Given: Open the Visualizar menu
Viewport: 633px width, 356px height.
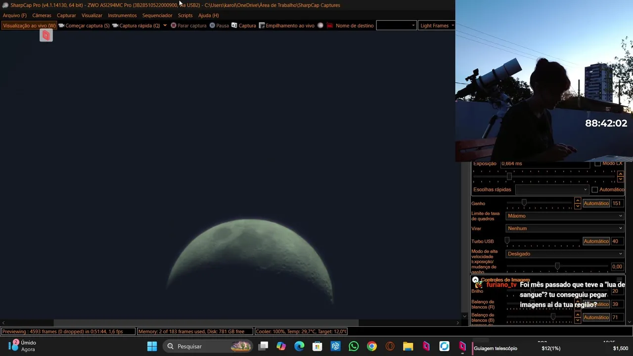Looking at the screenshot, I should pos(92,15).
